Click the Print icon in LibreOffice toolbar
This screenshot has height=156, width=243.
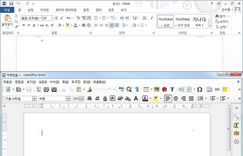click(46, 89)
